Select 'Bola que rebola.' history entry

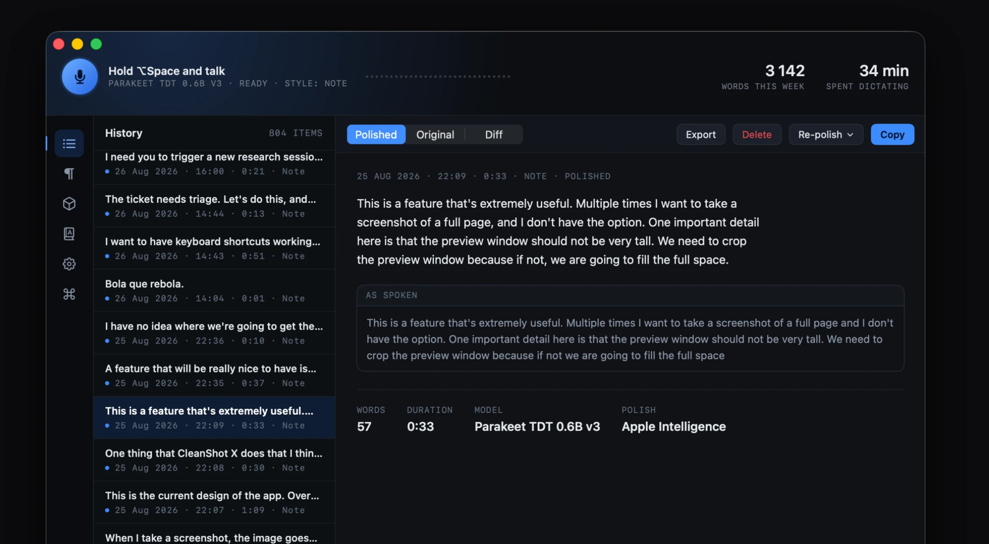[214, 290]
